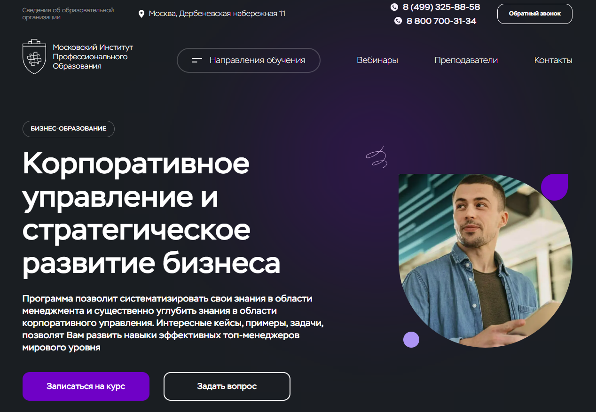Open Сведения об образовательной организации link
Image resolution: width=596 pixels, height=412 pixels.
click(68, 14)
